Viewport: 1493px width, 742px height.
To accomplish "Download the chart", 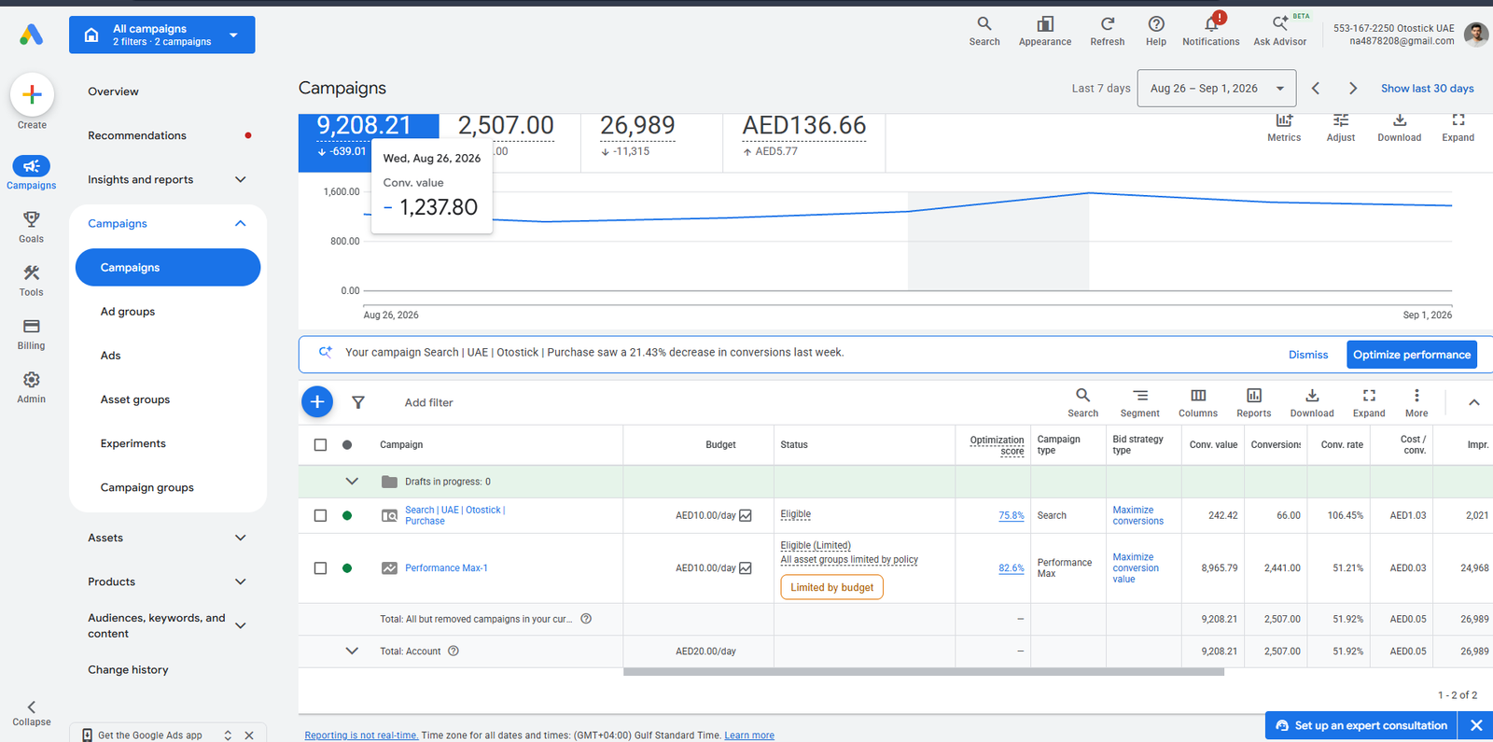I will click(x=1400, y=128).
